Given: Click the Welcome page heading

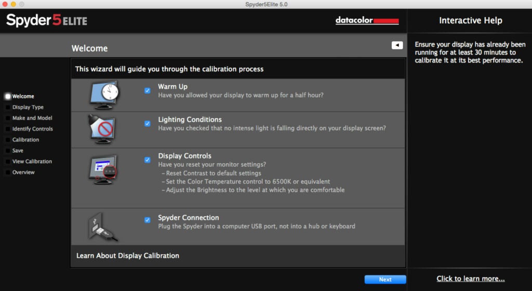Looking at the screenshot, I should click(89, 48).
